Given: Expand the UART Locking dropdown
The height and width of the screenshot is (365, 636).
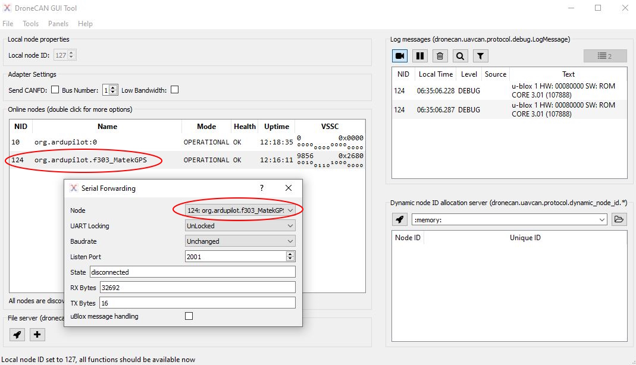Looking at the screenshot, I should pyautogui.click(x=240, y=226).
